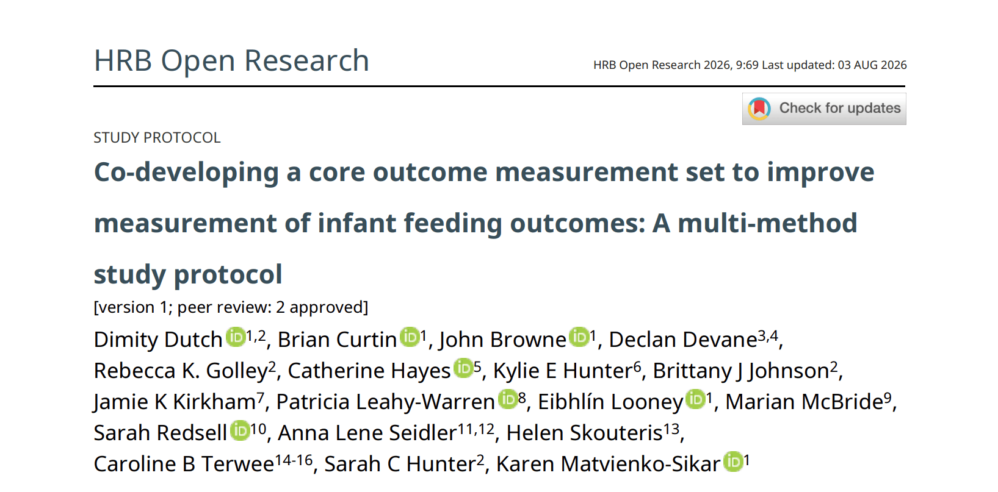
Task: Click author name Marian McBride
Action: coord(804,402)
